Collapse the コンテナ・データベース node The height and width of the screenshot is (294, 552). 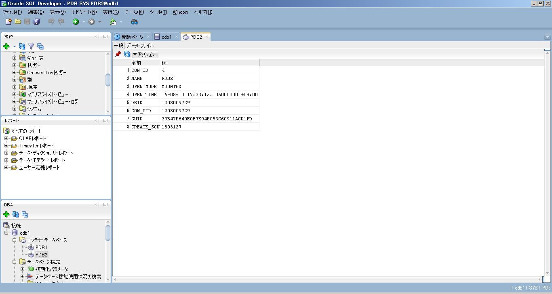pos(15,240)
